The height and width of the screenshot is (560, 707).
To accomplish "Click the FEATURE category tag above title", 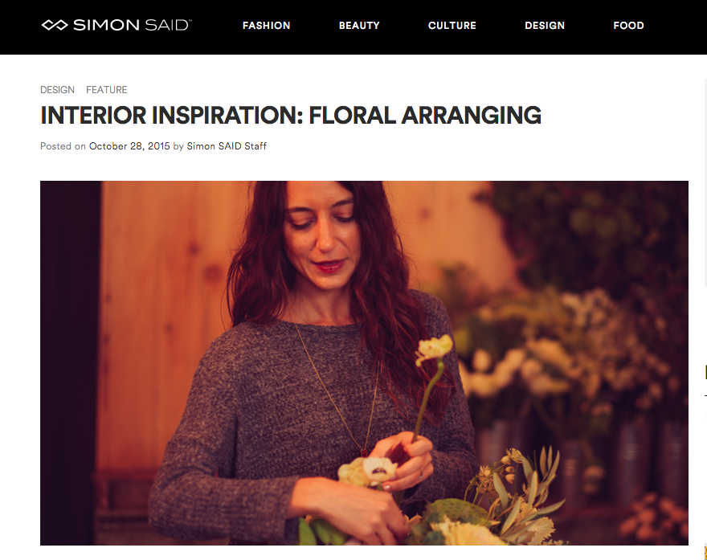I will 106,90.
